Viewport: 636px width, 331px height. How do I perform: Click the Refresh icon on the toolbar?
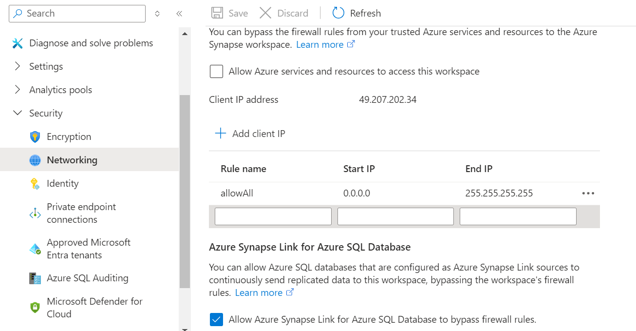click(x=338, y=13)
